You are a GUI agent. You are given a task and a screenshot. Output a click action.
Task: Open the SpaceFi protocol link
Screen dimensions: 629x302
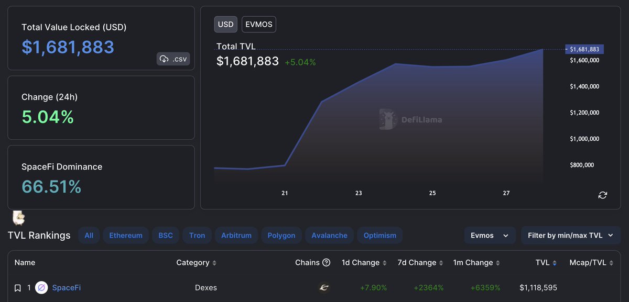(67, 288)
